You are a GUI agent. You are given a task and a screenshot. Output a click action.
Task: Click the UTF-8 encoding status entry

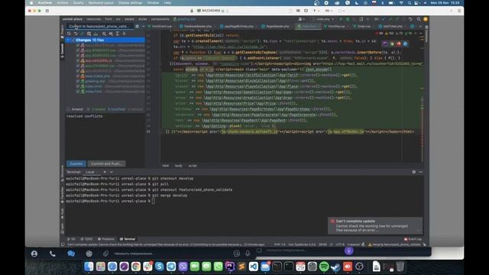340,244
